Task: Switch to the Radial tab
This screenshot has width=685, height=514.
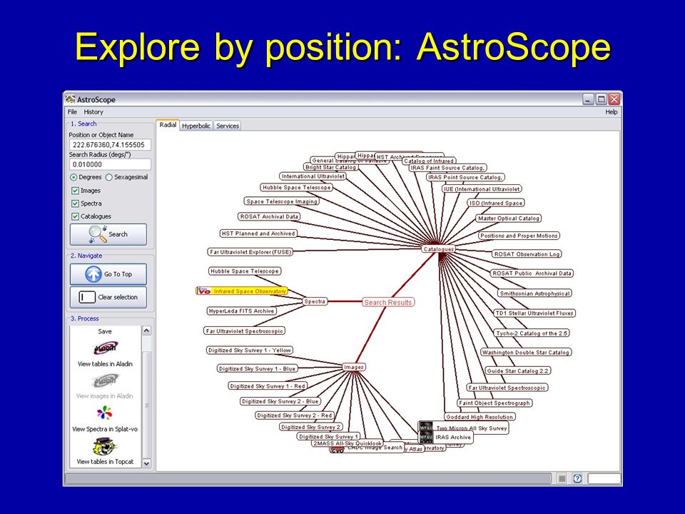Action: coord(168,125)
